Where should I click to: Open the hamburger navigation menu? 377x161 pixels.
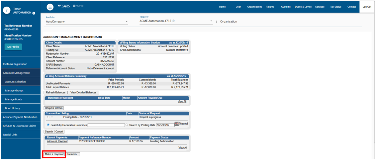pos(50,7)
